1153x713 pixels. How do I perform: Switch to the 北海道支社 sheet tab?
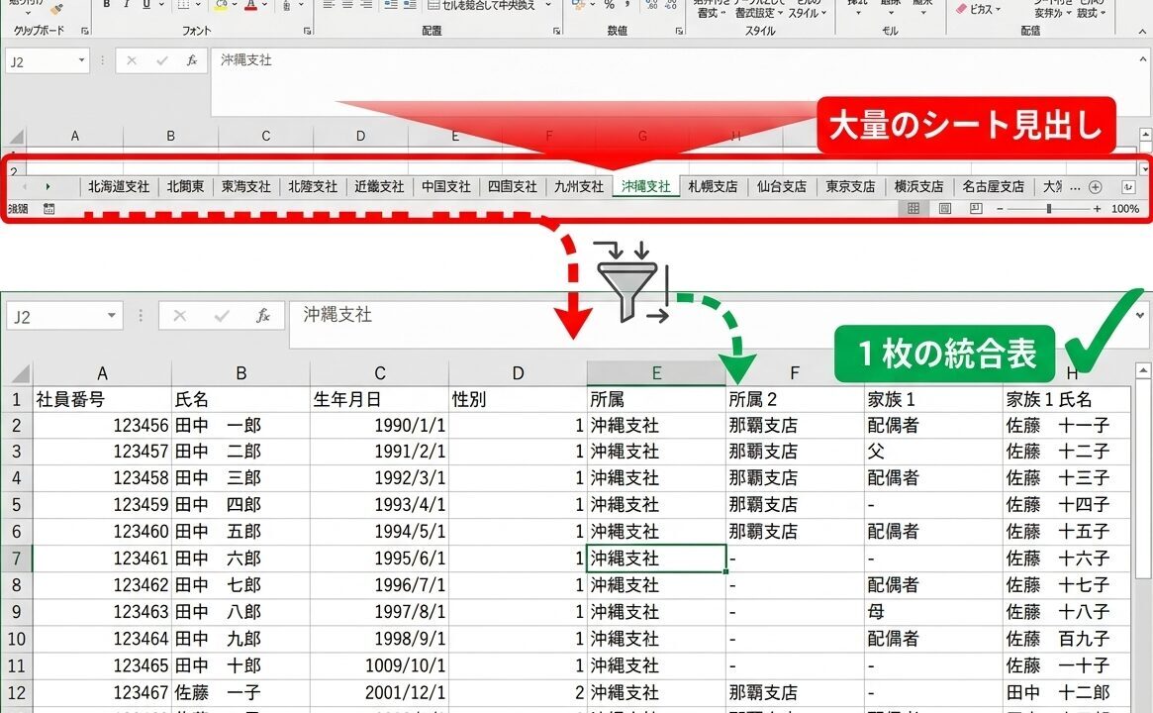pyautogui.click(x=118, y=186)
